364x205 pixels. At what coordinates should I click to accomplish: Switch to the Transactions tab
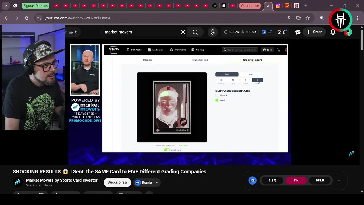pos(200,60)
